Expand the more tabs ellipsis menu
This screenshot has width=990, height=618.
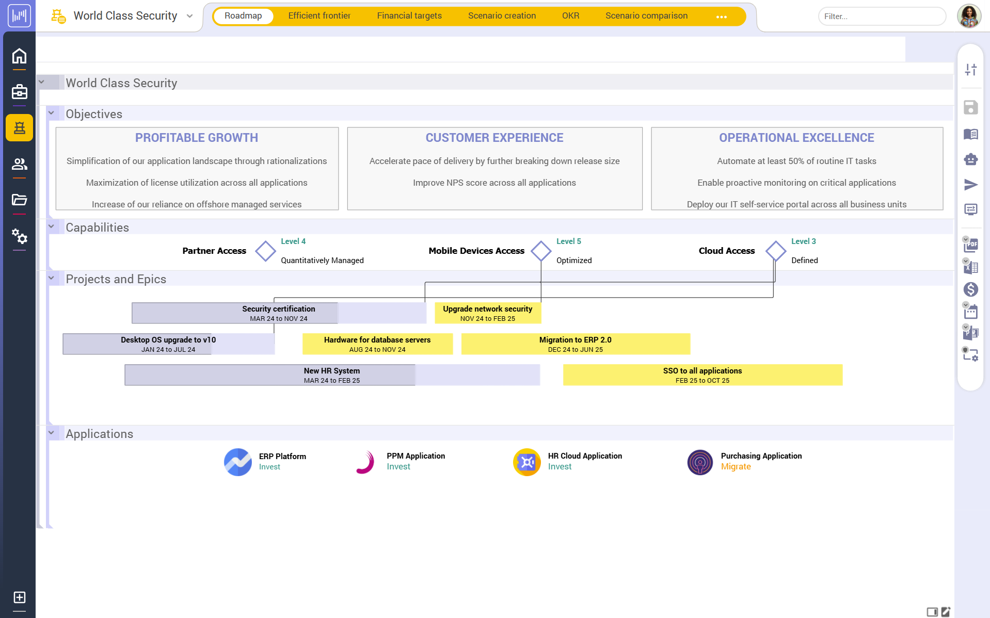(721, 16)
